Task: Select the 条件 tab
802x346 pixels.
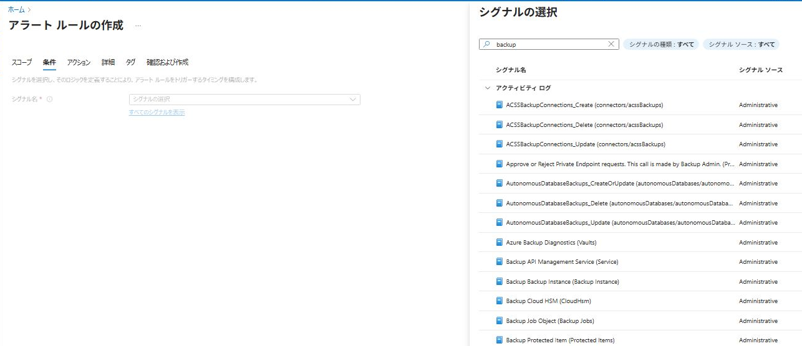Action: (49, 62)
